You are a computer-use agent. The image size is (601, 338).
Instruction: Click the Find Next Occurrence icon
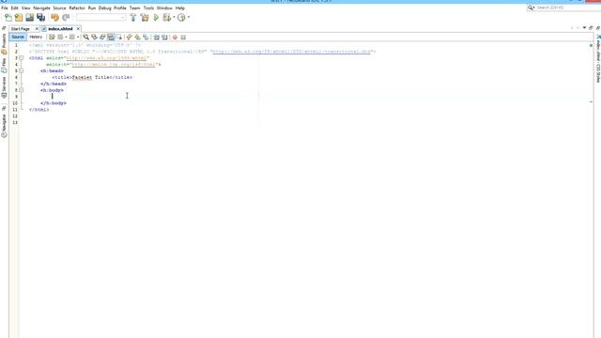pyautogui.click(x=102, y=38)
